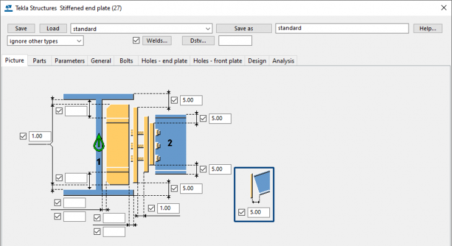Screen dimensions: 452x246
Task: Switch to the Bolts tab
Action: 126,61
